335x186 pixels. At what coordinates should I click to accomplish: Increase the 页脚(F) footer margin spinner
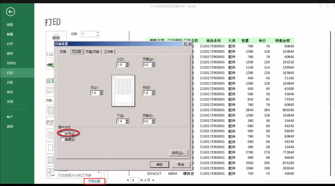tap(153, 120)
